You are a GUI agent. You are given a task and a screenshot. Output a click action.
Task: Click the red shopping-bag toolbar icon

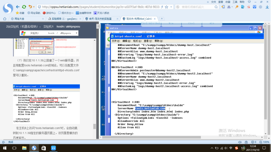pyautogui.click(x=249, y=7)
